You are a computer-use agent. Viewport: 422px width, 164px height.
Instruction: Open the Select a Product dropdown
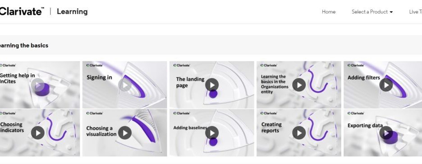tap(372, 12)
